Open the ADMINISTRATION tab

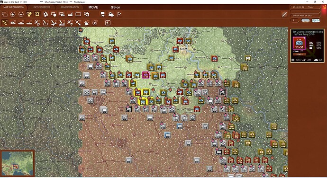tap(70, 7)
